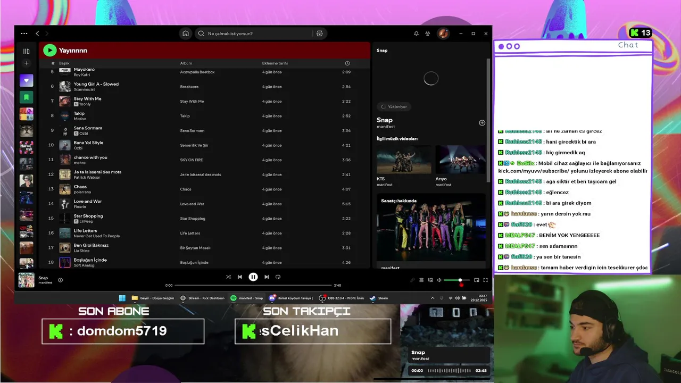Go forward with the right arrow
Image resolution: width=681 pixels, height=383 pixels.
[47, 34]
